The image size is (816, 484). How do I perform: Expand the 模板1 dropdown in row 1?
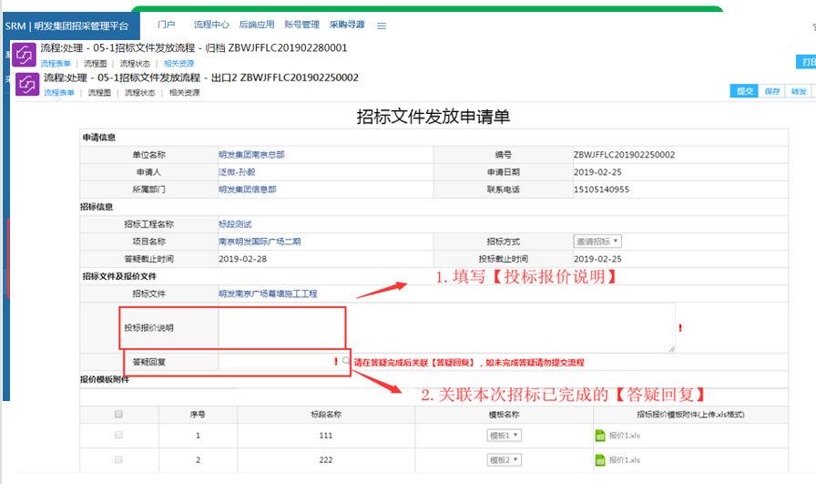pos(505,437)
